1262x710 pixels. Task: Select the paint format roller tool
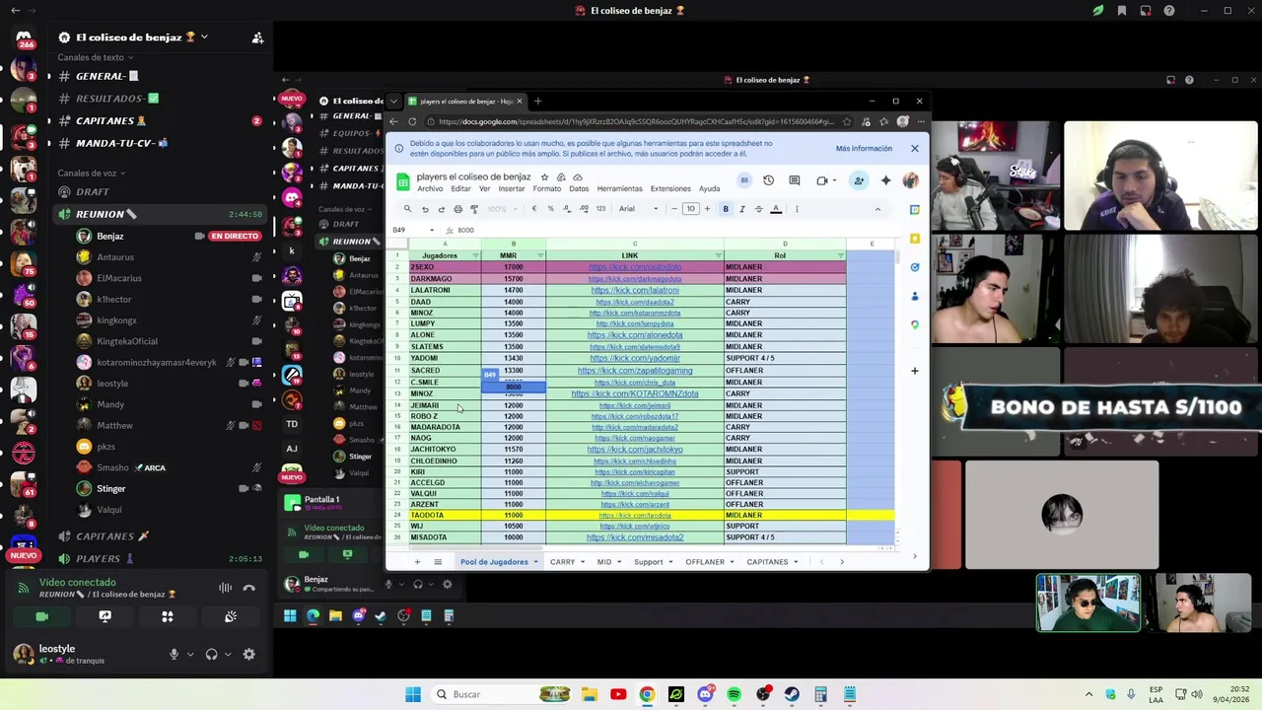click(474, 209)
